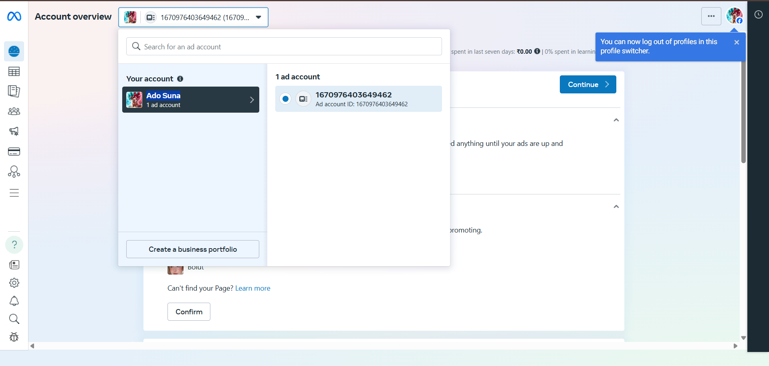Collapse the second section chevron near promoting
The image size is (769, 366).
(x=616, y=206)
